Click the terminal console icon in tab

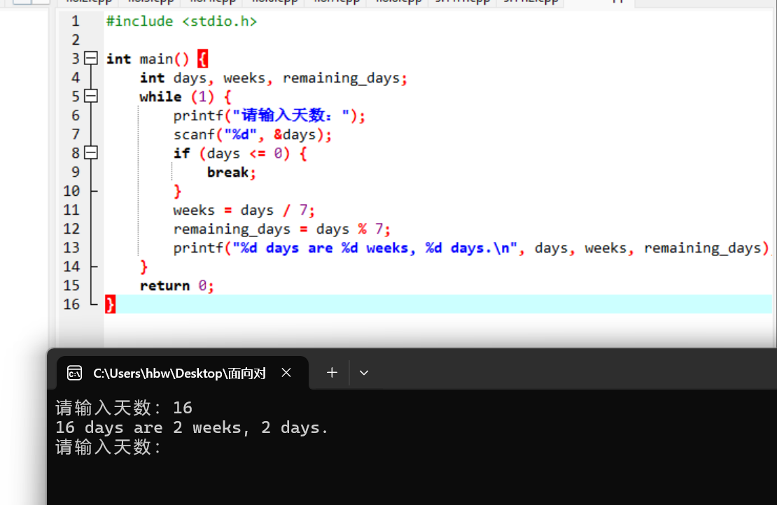pyautogui.click(x=74, y=373)
